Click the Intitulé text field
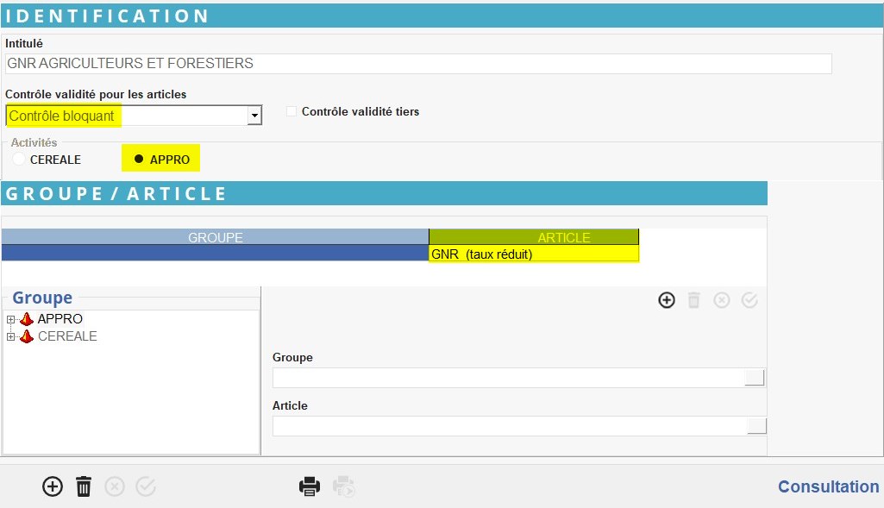This screenshot has width=884, height=508. pyautogui.click(x=418, y=64)
